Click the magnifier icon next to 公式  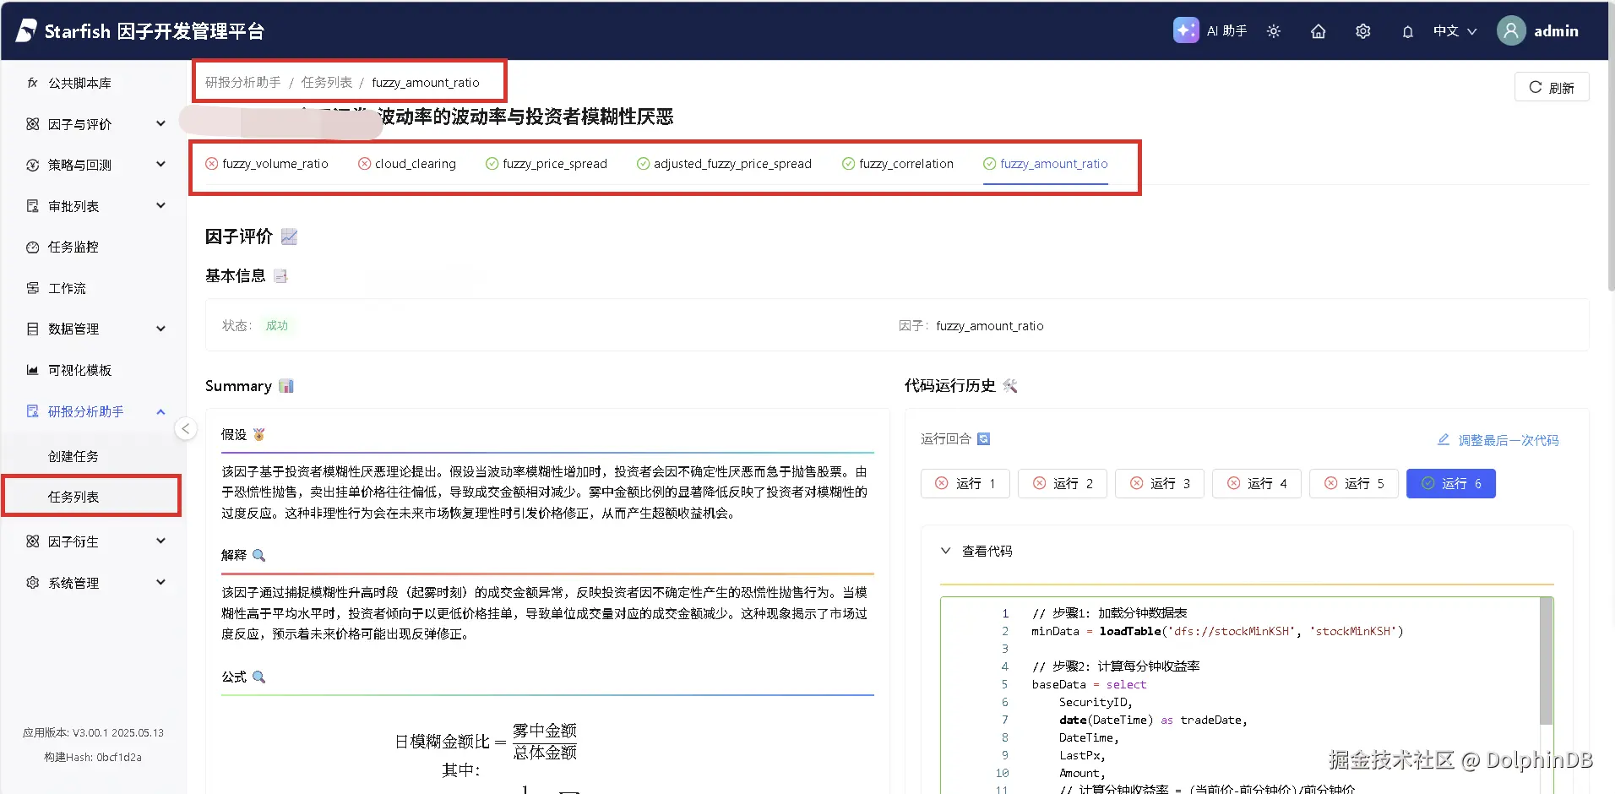(x=258, y=677)
